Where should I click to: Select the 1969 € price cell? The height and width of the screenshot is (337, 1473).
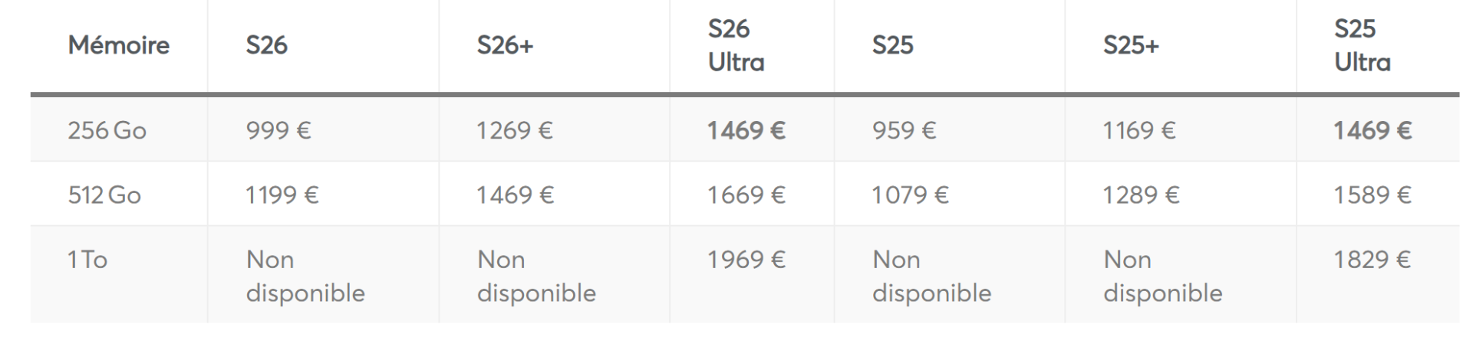point(746,260)
